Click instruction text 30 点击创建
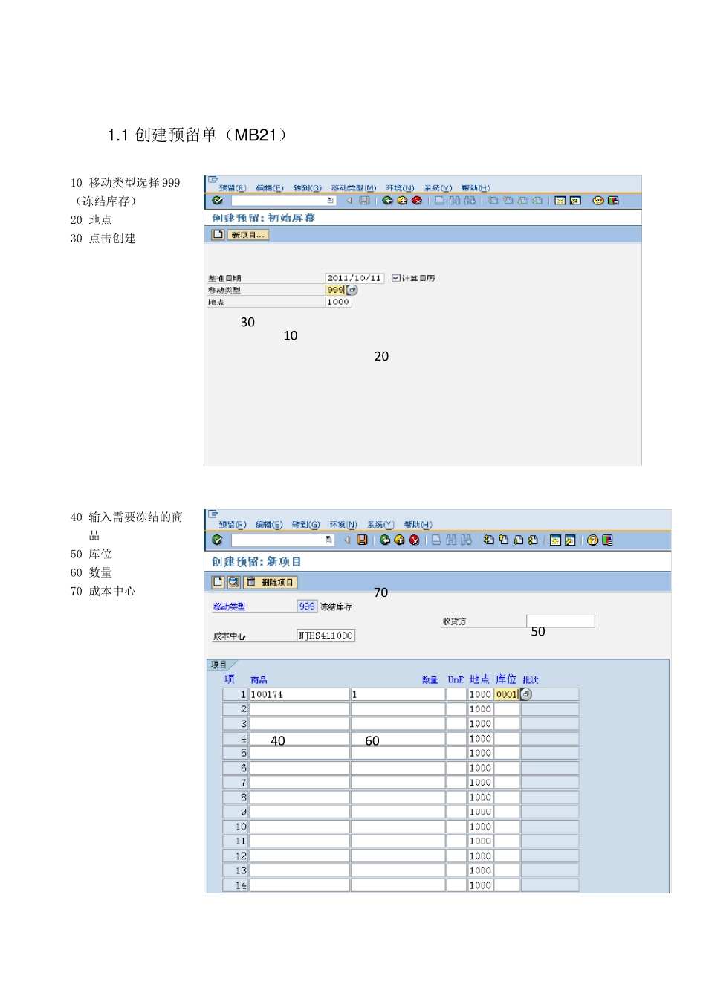 point(103,239)
